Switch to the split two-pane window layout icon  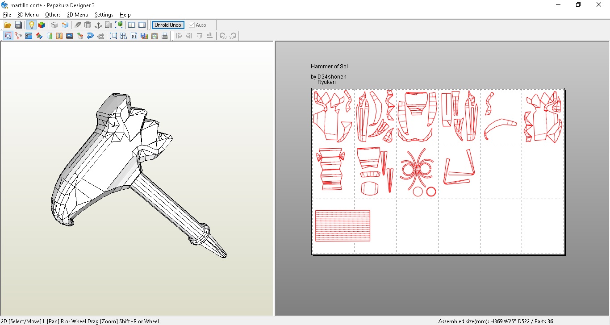pos(132,25)
